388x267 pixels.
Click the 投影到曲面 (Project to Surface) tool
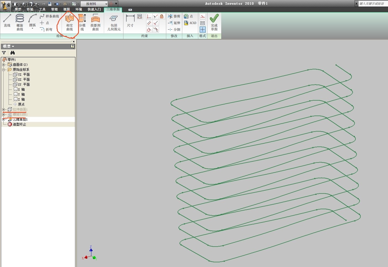(x=96, y=22)
